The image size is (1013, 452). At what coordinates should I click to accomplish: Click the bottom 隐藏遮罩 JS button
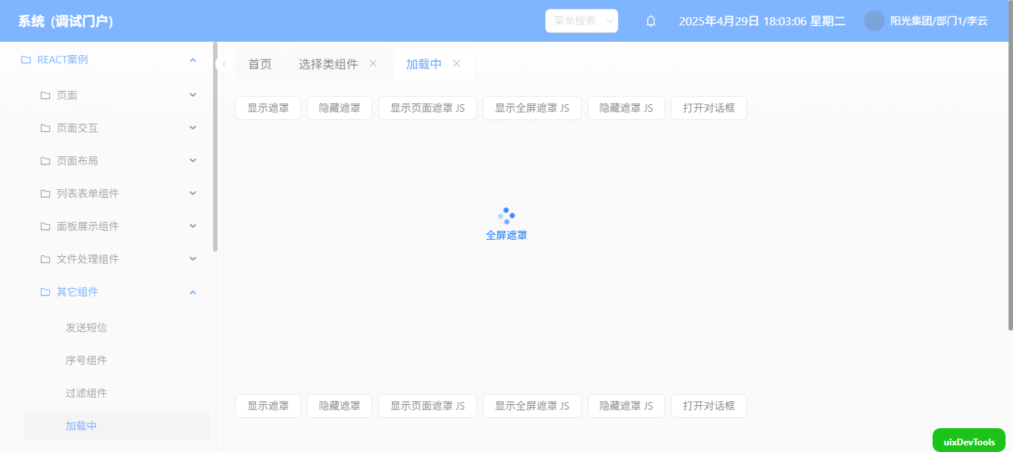click(626, 406)
